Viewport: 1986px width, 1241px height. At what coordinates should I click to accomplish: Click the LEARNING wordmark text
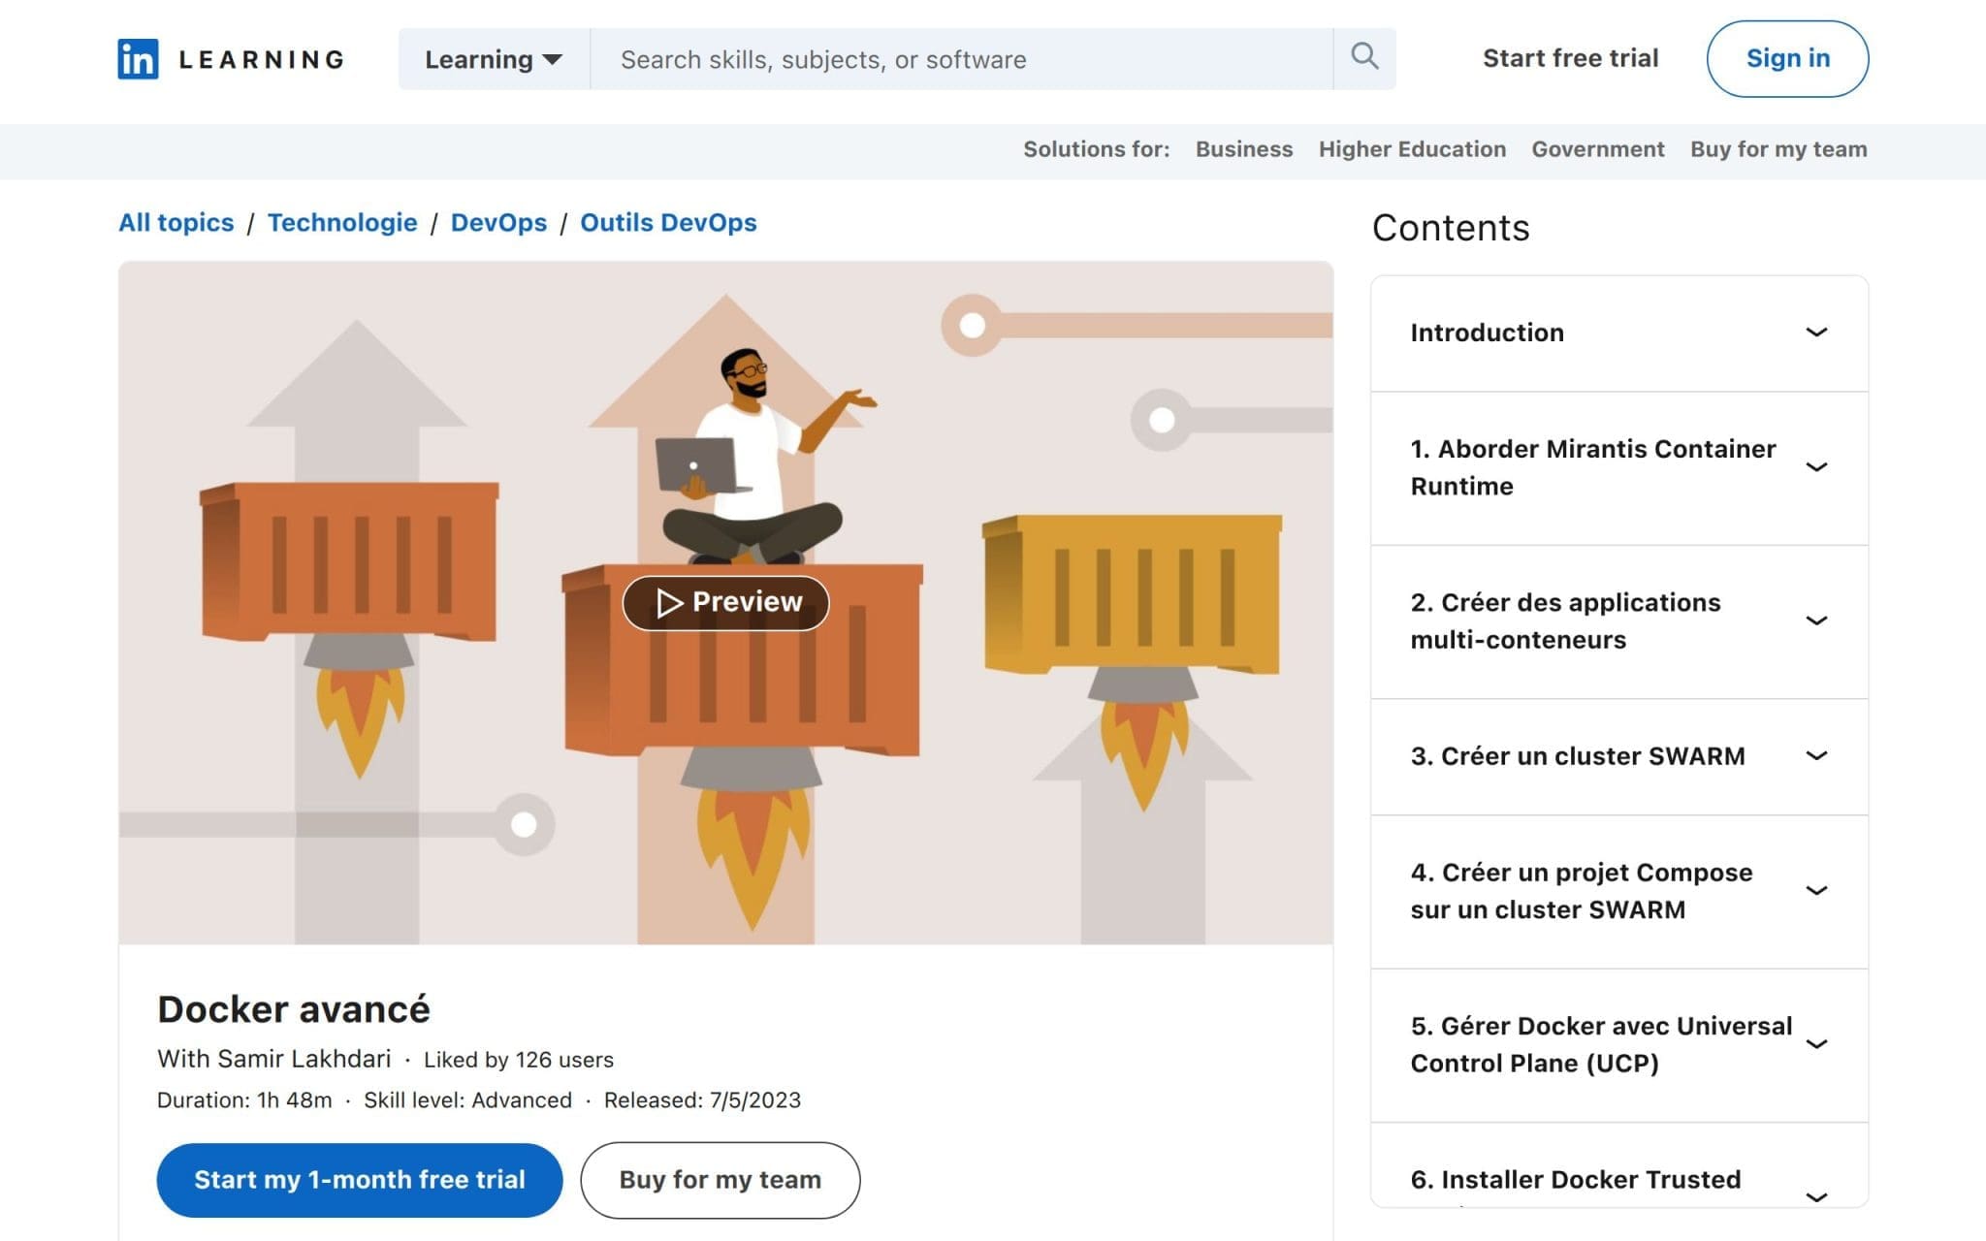click(262, 59)
